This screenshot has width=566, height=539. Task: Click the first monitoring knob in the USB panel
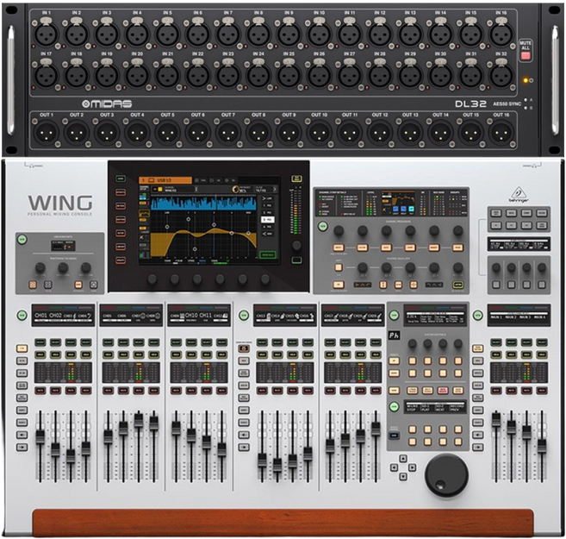coord(40,267)
